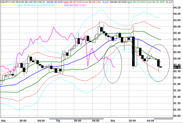
Task: Click the 91.20 price axis label
Action: 177,103
